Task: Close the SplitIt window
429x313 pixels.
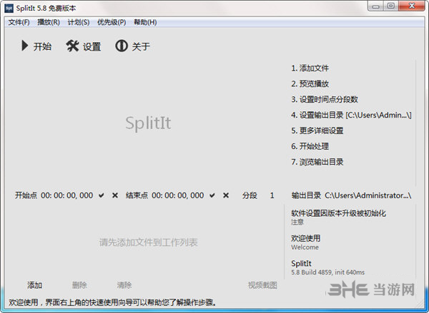Action: pyautogui.click(x=412, y=6)
